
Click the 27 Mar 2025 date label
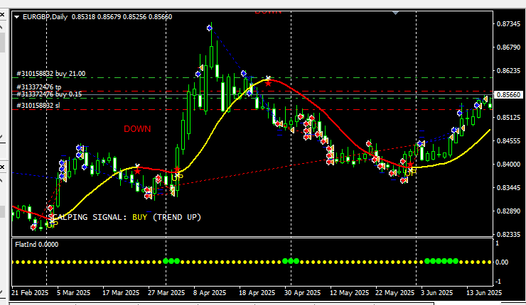166,293
